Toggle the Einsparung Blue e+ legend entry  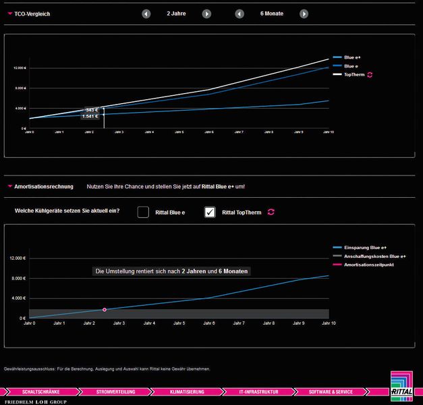[x=360, y=248]
